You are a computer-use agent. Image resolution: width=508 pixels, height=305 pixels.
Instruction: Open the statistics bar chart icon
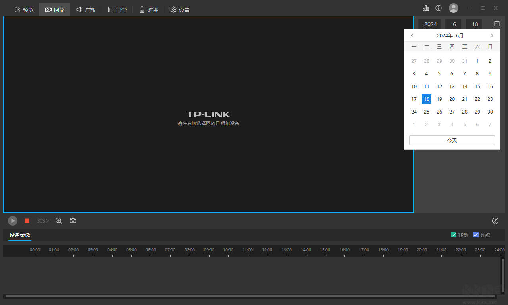coord(426,8)
